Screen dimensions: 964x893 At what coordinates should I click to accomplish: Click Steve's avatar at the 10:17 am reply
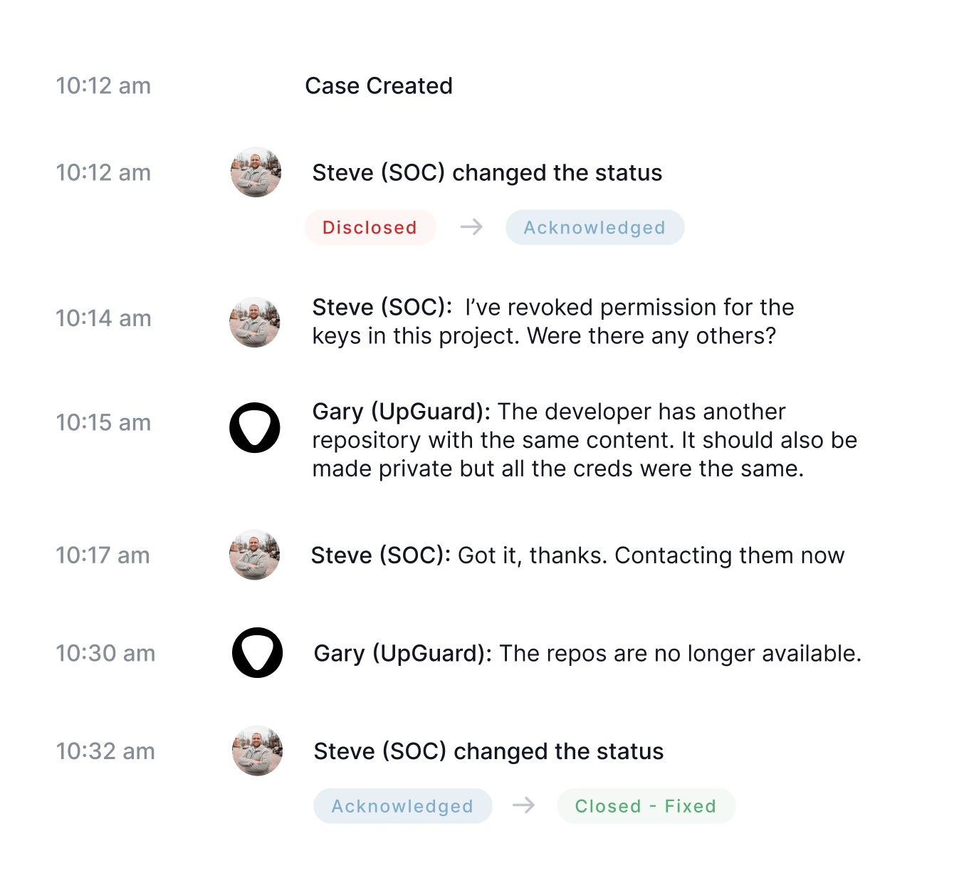point(254,555)
